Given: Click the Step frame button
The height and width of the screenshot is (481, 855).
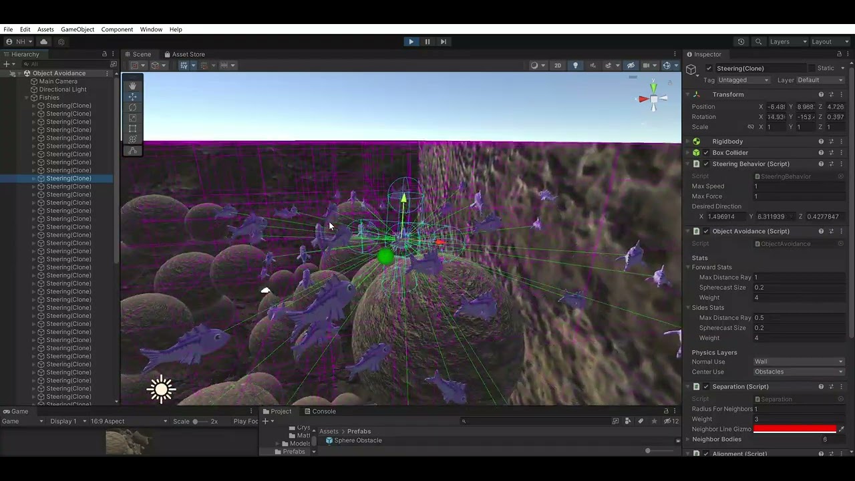Looking at the screenshot, I should [x=443, y=41].
